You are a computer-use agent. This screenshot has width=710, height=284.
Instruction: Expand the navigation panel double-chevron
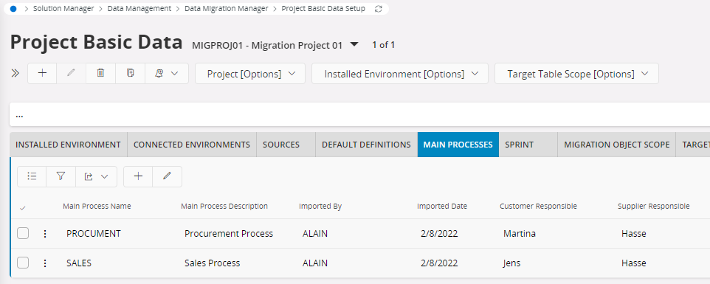point(15,73)
